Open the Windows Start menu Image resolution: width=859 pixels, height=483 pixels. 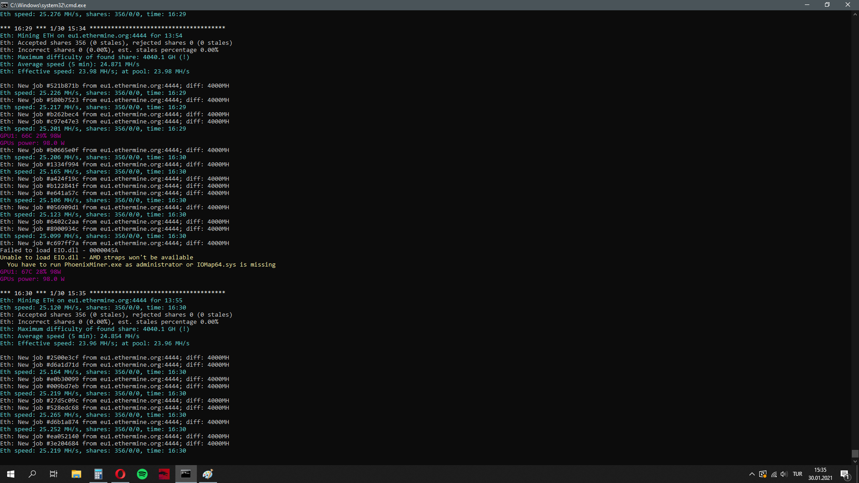[11, 474]
